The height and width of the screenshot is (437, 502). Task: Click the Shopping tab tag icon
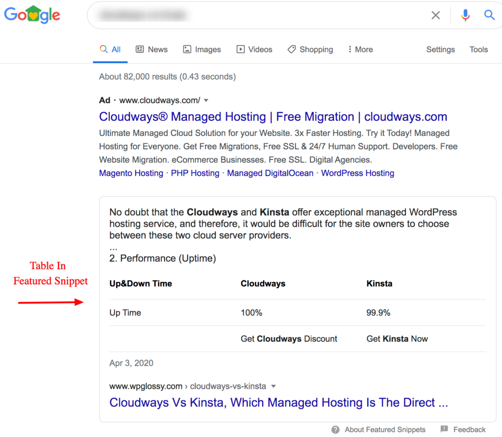point(291,49)
